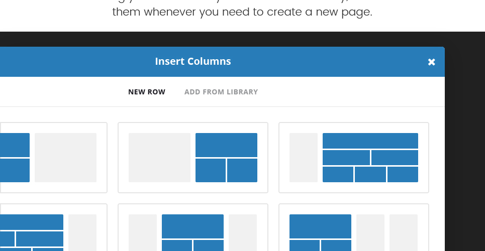485x251 pixels.
Task: Click the wide blue block atop two small blue squares
Action: [226, 145]
